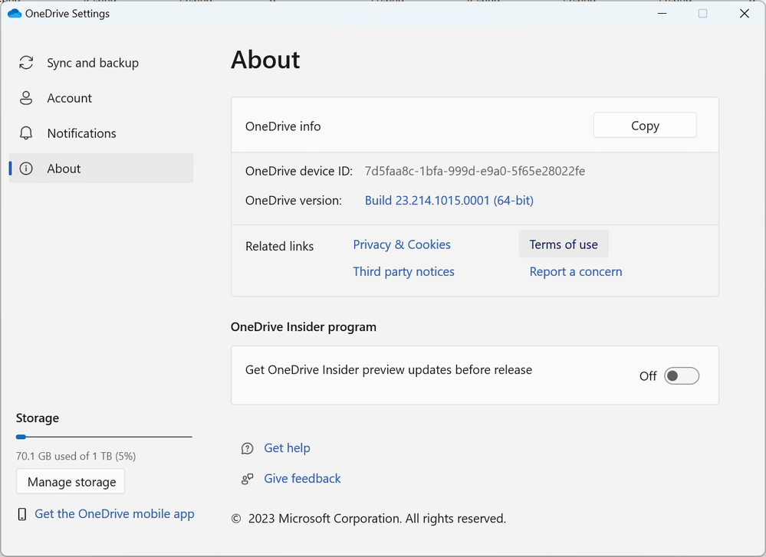Click the Account person icon

[x=26, y=98]
